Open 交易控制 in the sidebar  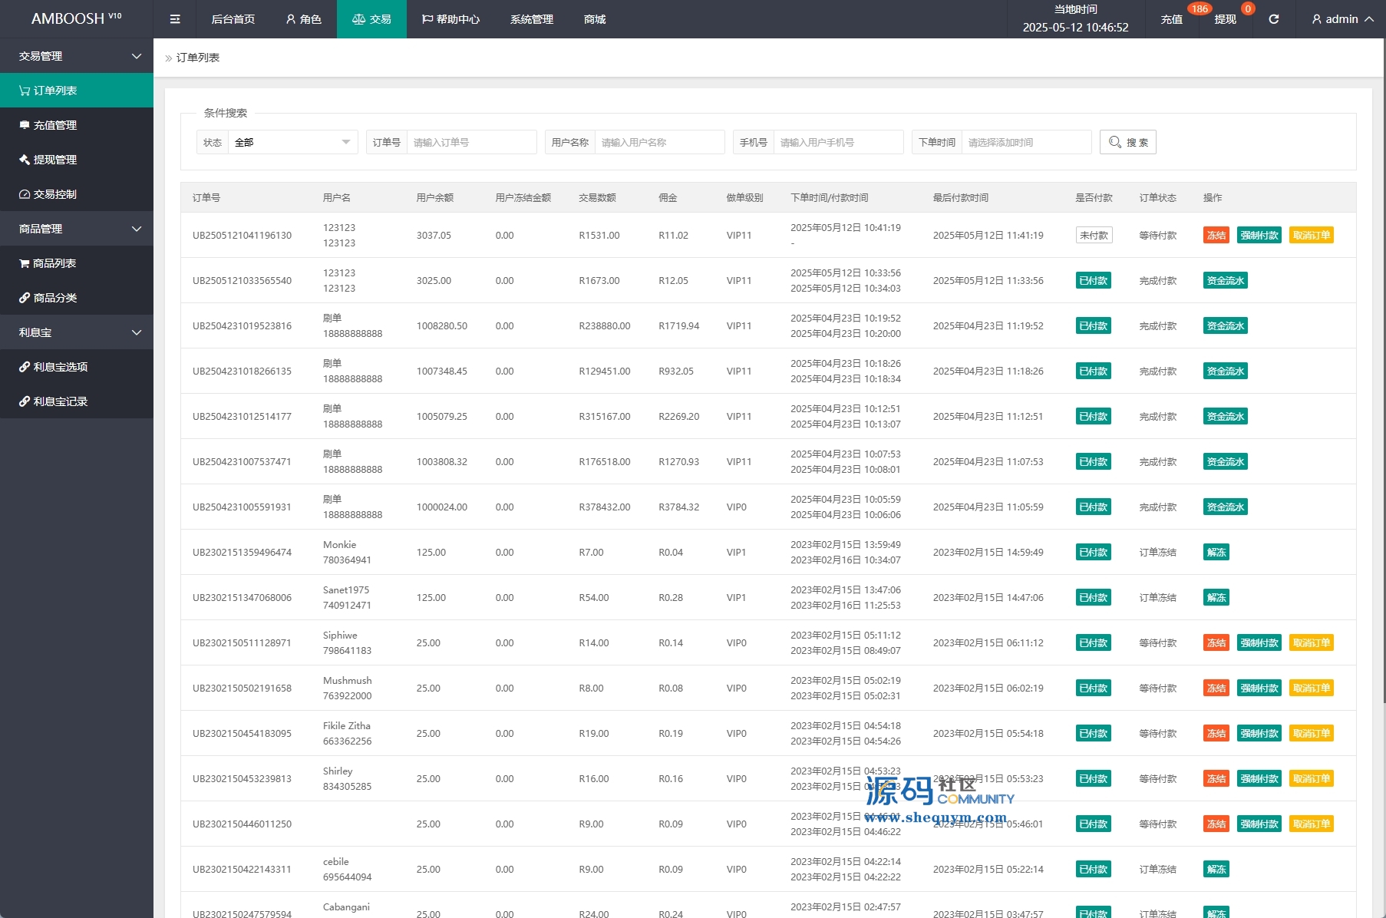[x=54, y=194]
